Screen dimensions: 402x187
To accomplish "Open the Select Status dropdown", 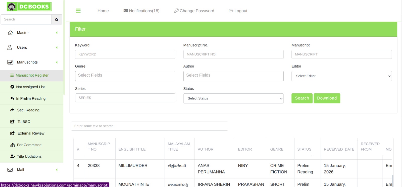I will tap(233, 98).
